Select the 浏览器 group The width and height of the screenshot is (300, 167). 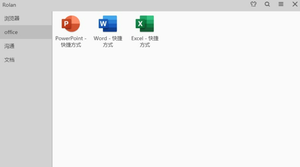coord(26,18)
